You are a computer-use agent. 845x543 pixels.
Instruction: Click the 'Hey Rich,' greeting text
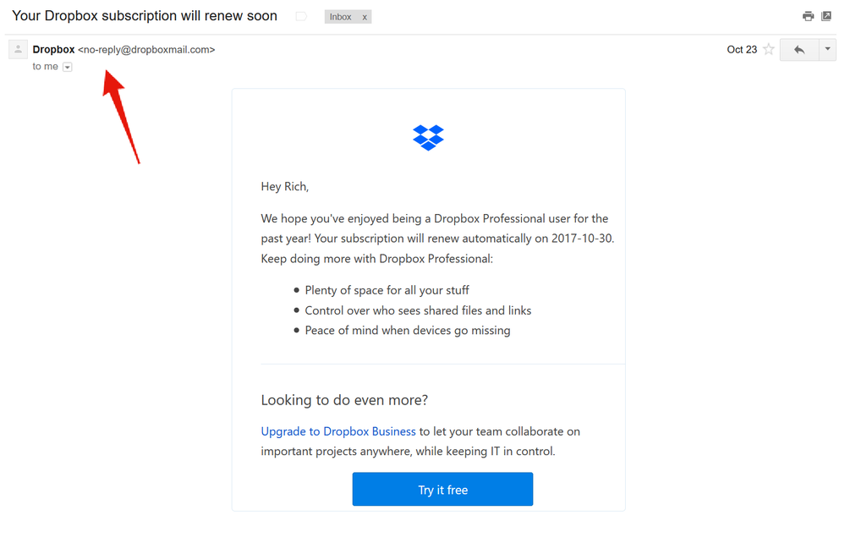point(285,186)
